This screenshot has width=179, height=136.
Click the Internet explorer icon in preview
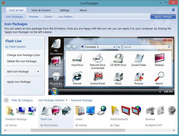[77, 76]
